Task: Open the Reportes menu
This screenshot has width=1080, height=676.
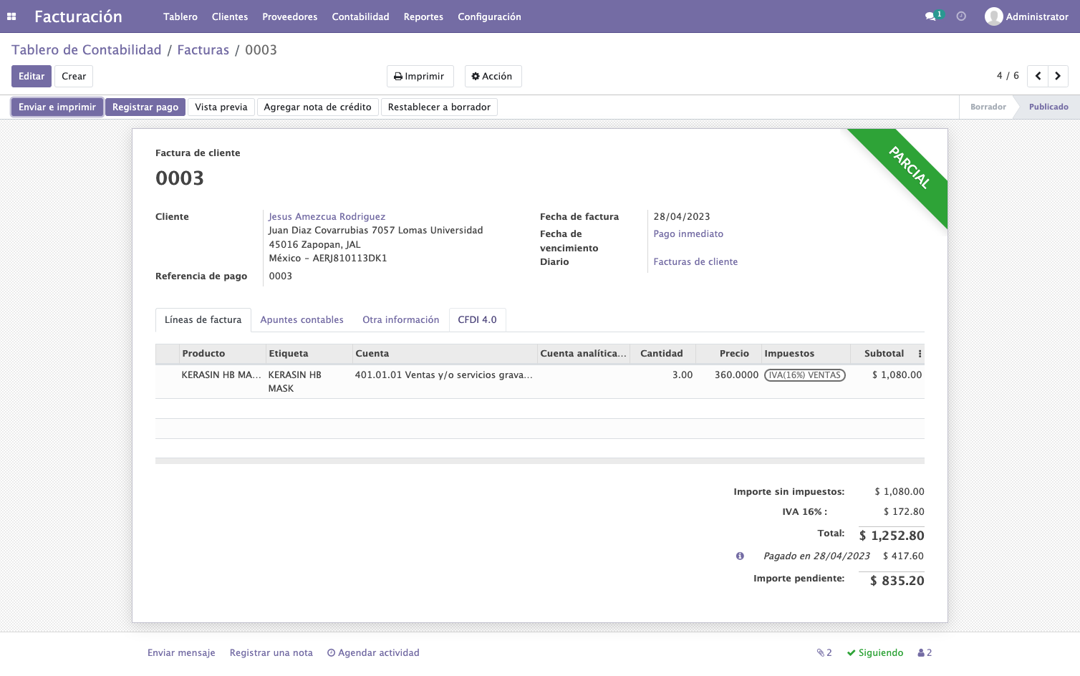Action: (423, 16)
